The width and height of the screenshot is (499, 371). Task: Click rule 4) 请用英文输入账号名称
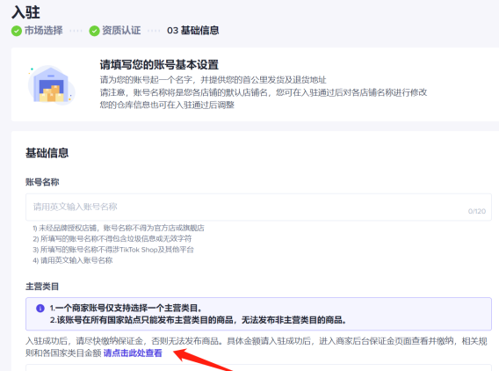coord(73,260)
